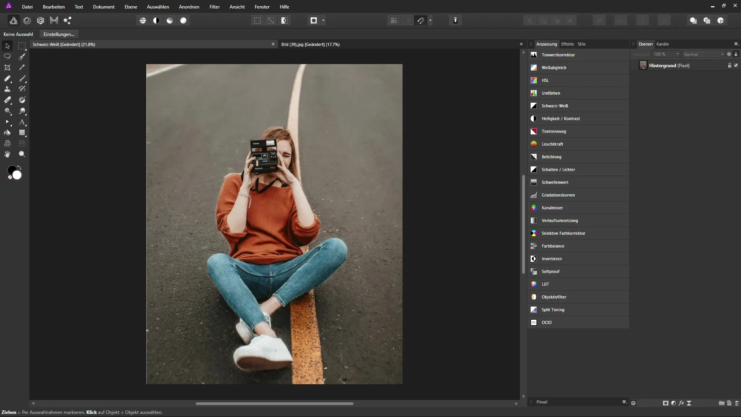Switch to the Bild (39).jpg document tab
The width and height of the screenshot is (741, 417).
coord(310,44)
